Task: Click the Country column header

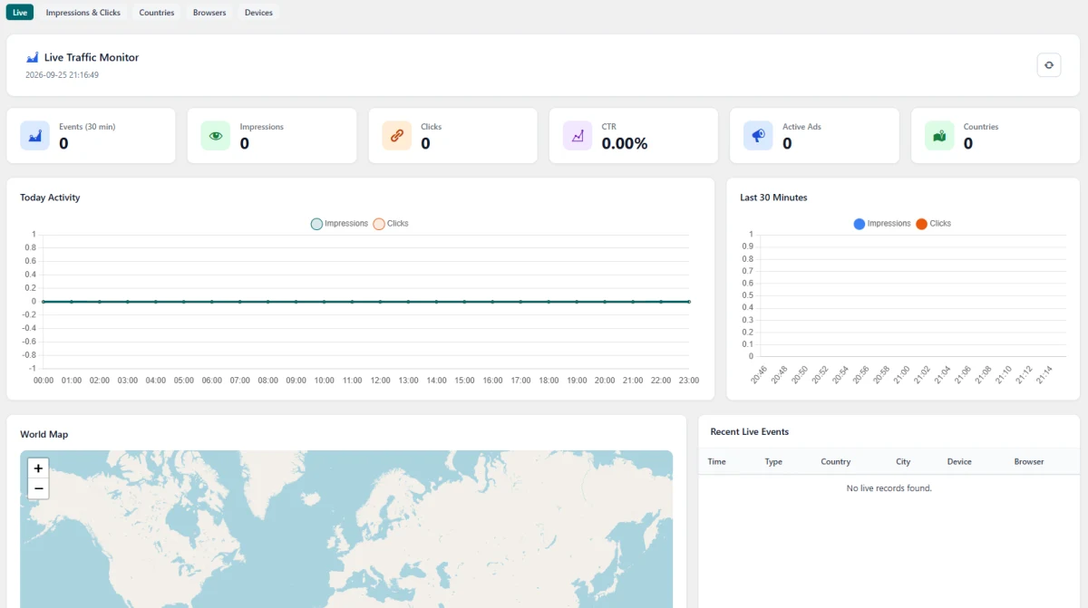Action: 835,462
